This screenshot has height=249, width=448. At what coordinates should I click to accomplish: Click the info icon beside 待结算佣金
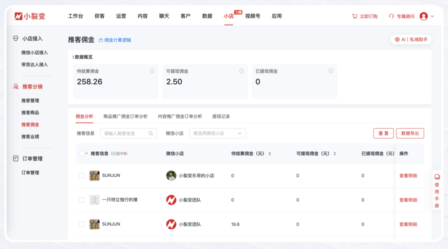[x=152, y=71]
